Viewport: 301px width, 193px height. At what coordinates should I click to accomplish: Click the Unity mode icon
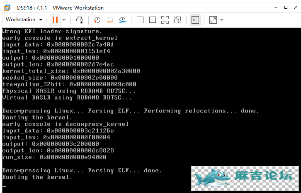177,20
